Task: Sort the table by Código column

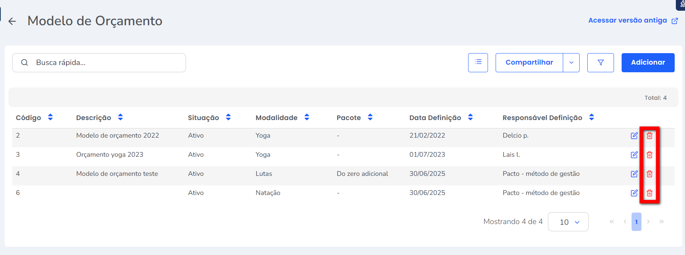Action: point(50,117)
